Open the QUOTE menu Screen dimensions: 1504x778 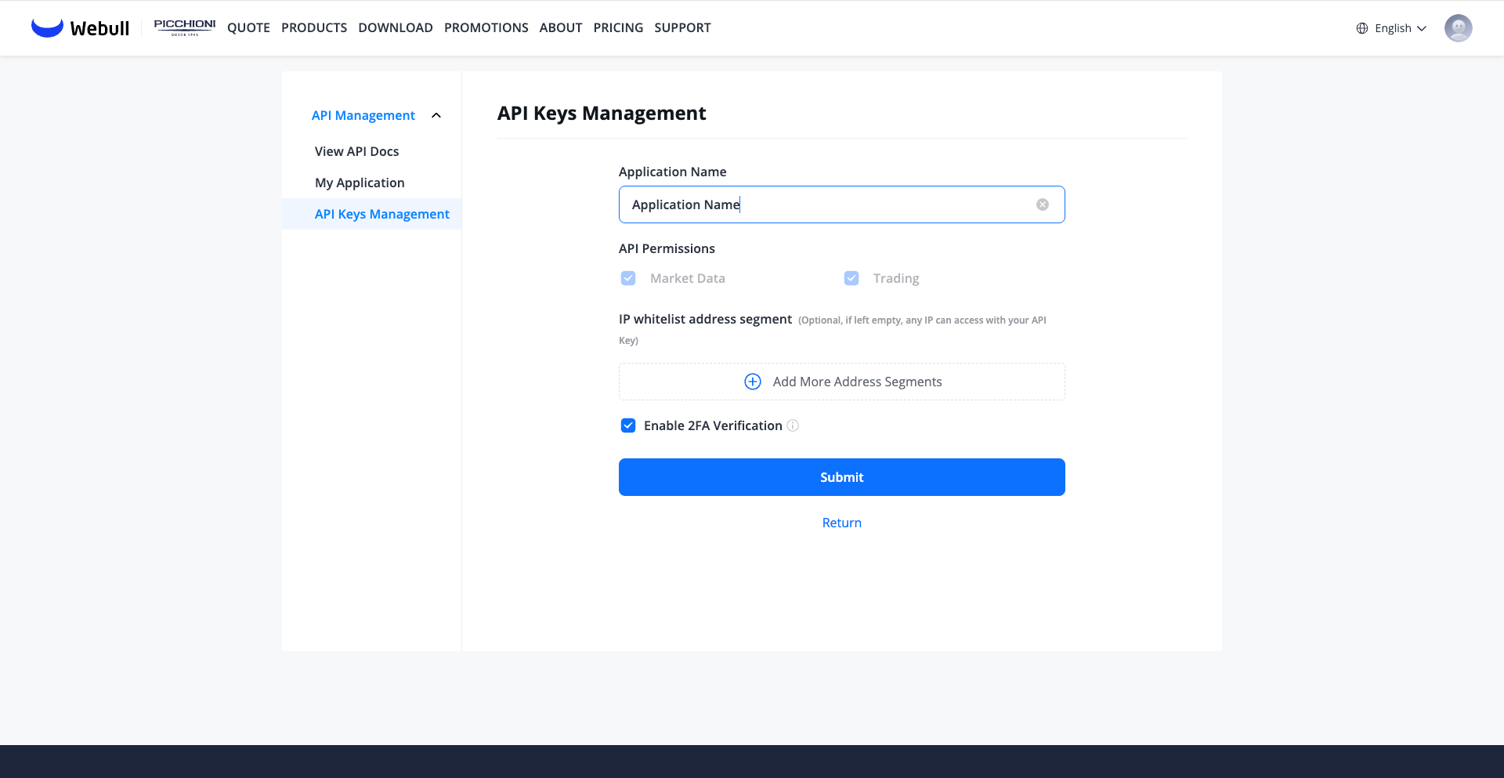click(x=248, y=27)
